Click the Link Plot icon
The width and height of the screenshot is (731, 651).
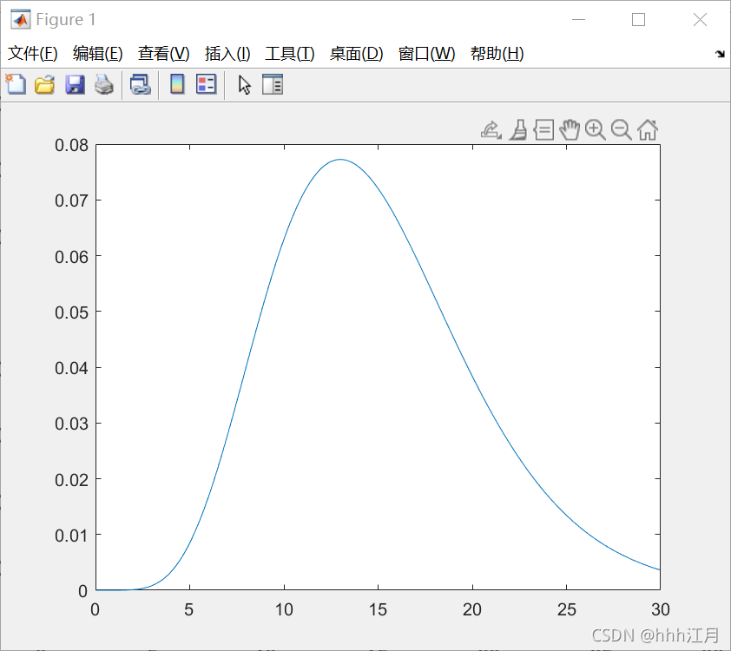point(141,85)
